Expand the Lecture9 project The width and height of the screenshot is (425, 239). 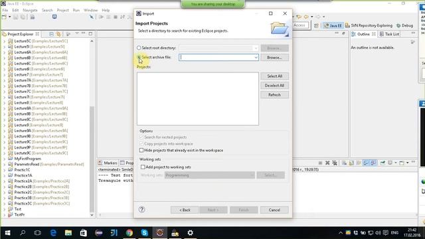point(4,125)
